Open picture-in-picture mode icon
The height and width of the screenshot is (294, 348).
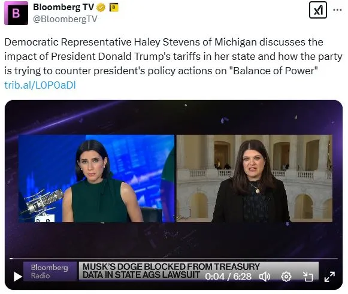point(308,277)
